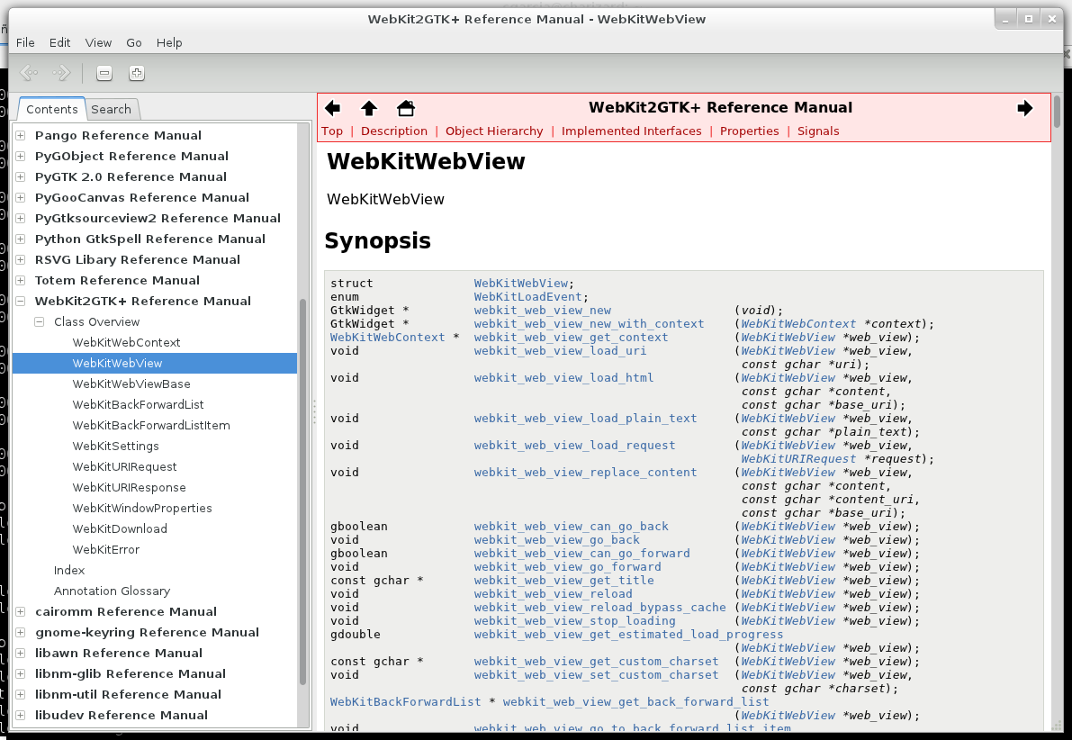Open webkit_web_view_load_uri function link
This screenshot has height=740, width=1072.
coord(560,351)
